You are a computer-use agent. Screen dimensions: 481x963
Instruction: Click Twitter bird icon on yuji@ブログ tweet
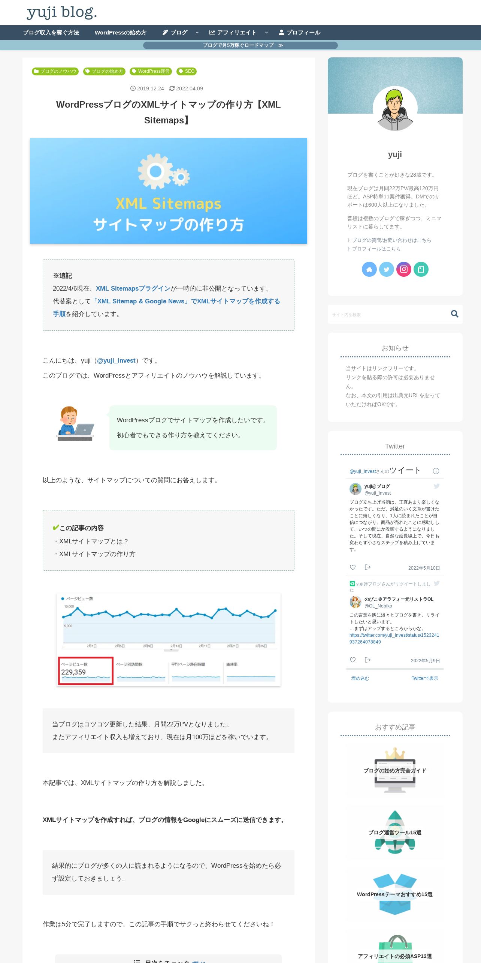point(436,486)
